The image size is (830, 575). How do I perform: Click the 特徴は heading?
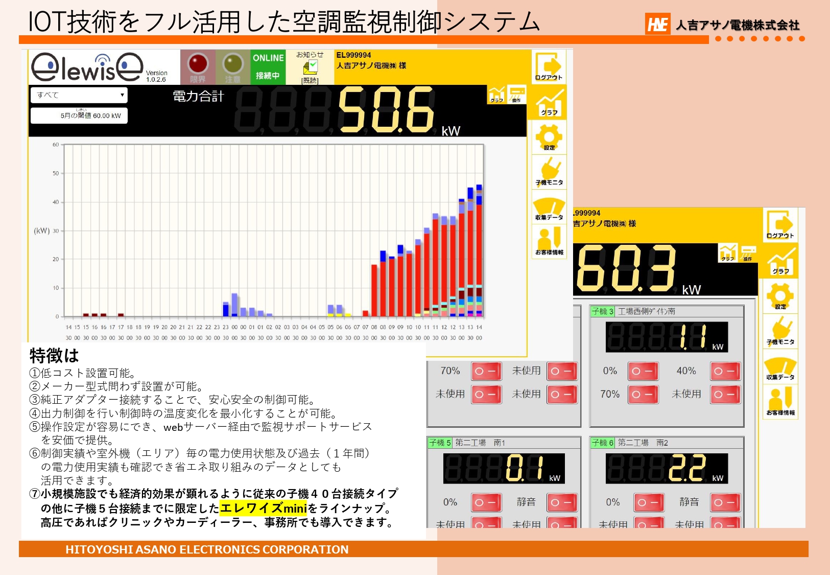click(54, 356)
